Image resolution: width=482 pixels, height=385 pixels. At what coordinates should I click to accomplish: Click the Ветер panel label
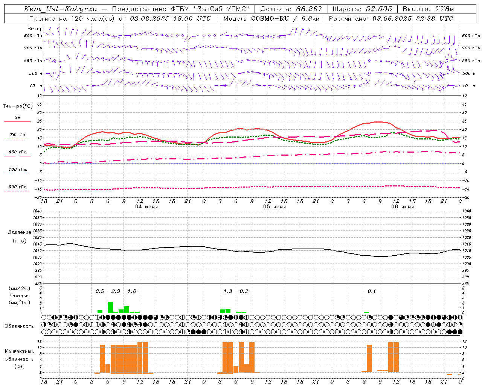(x=35, y=29)
